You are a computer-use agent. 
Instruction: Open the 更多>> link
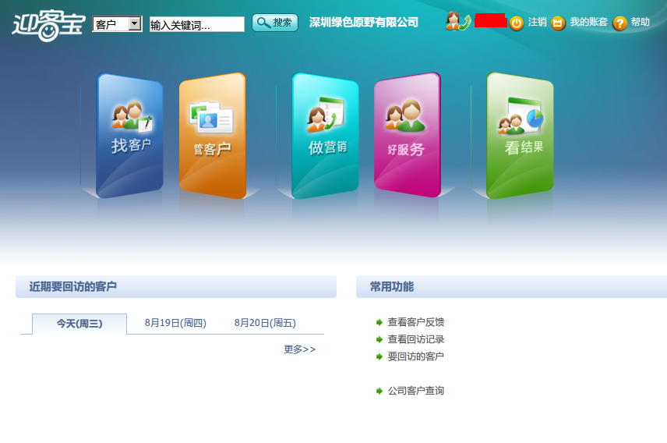300,349
